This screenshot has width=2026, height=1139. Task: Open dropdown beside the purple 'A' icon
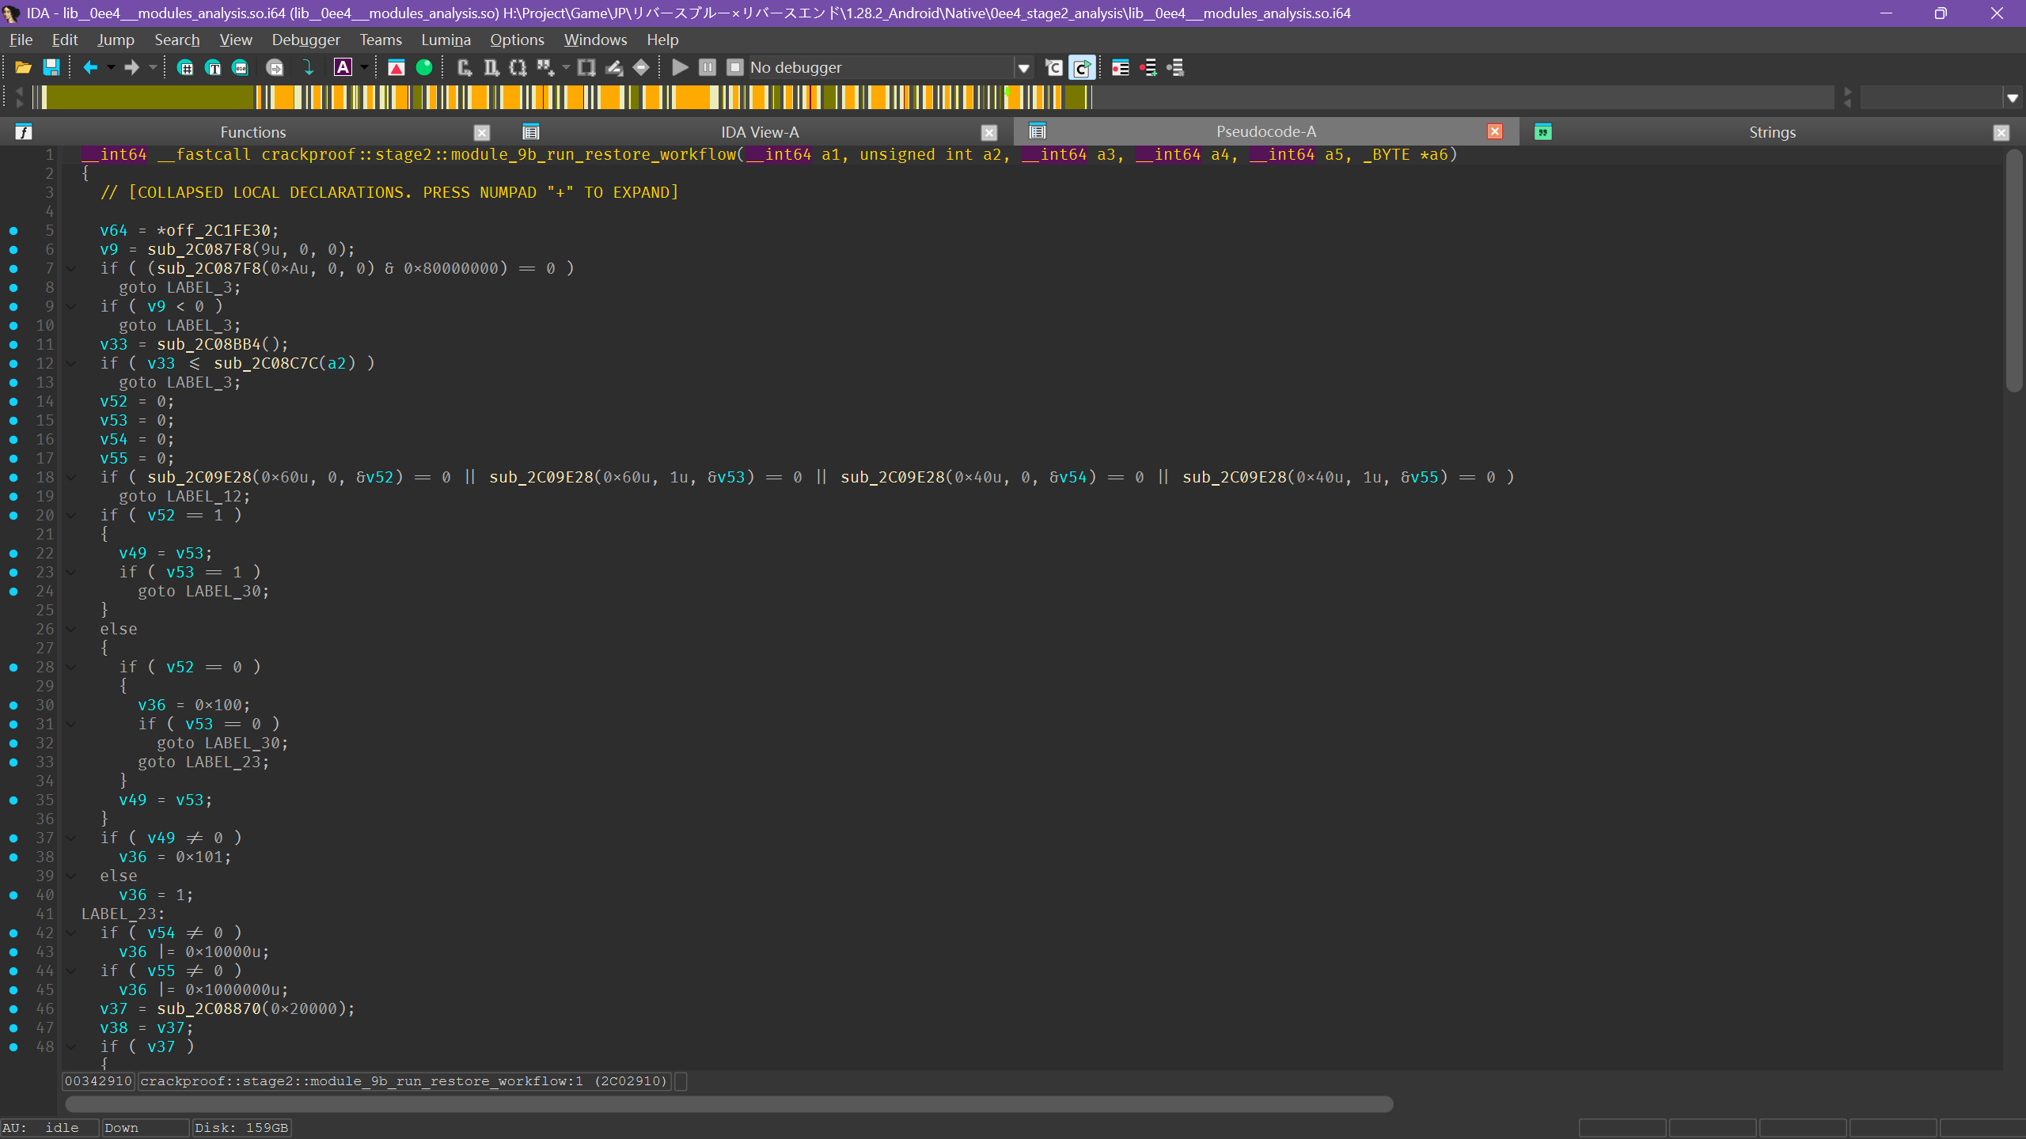pos(364,68)
